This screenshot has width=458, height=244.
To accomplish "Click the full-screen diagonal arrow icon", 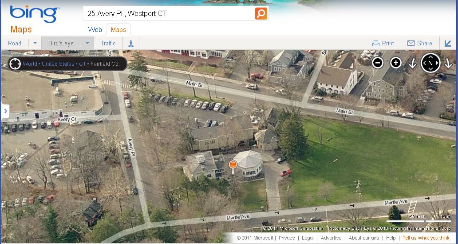I will [x=448, y=43].
